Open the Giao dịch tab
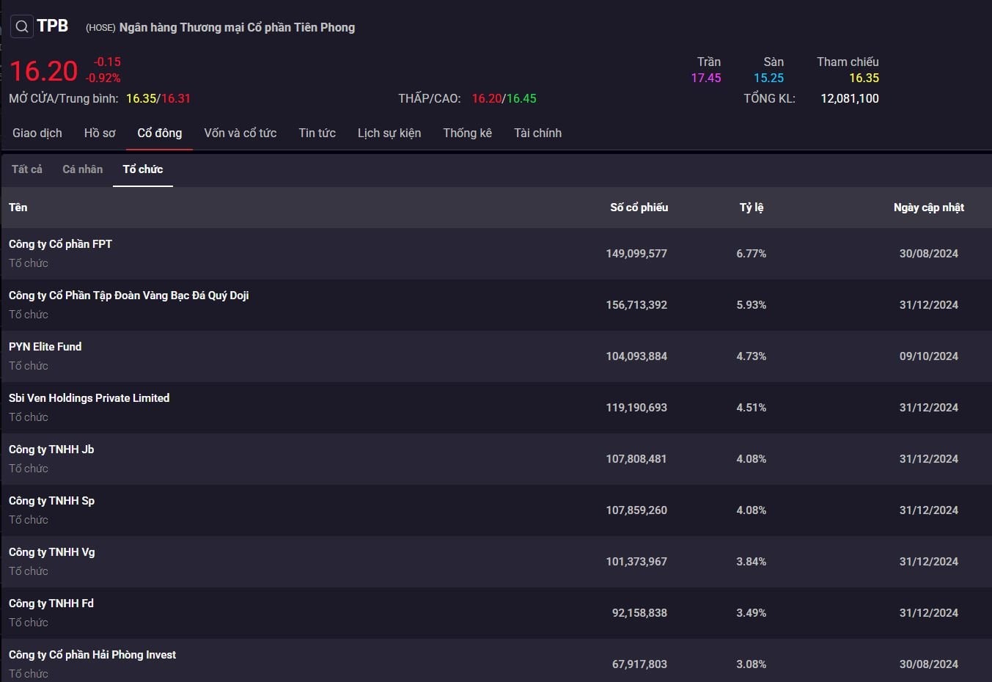 pyautogui.click(x=37, y=133)
